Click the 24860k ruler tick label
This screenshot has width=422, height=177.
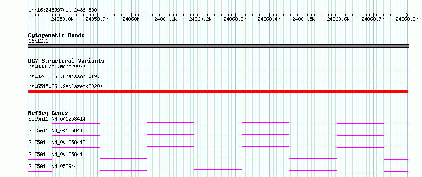coord(131,19)
